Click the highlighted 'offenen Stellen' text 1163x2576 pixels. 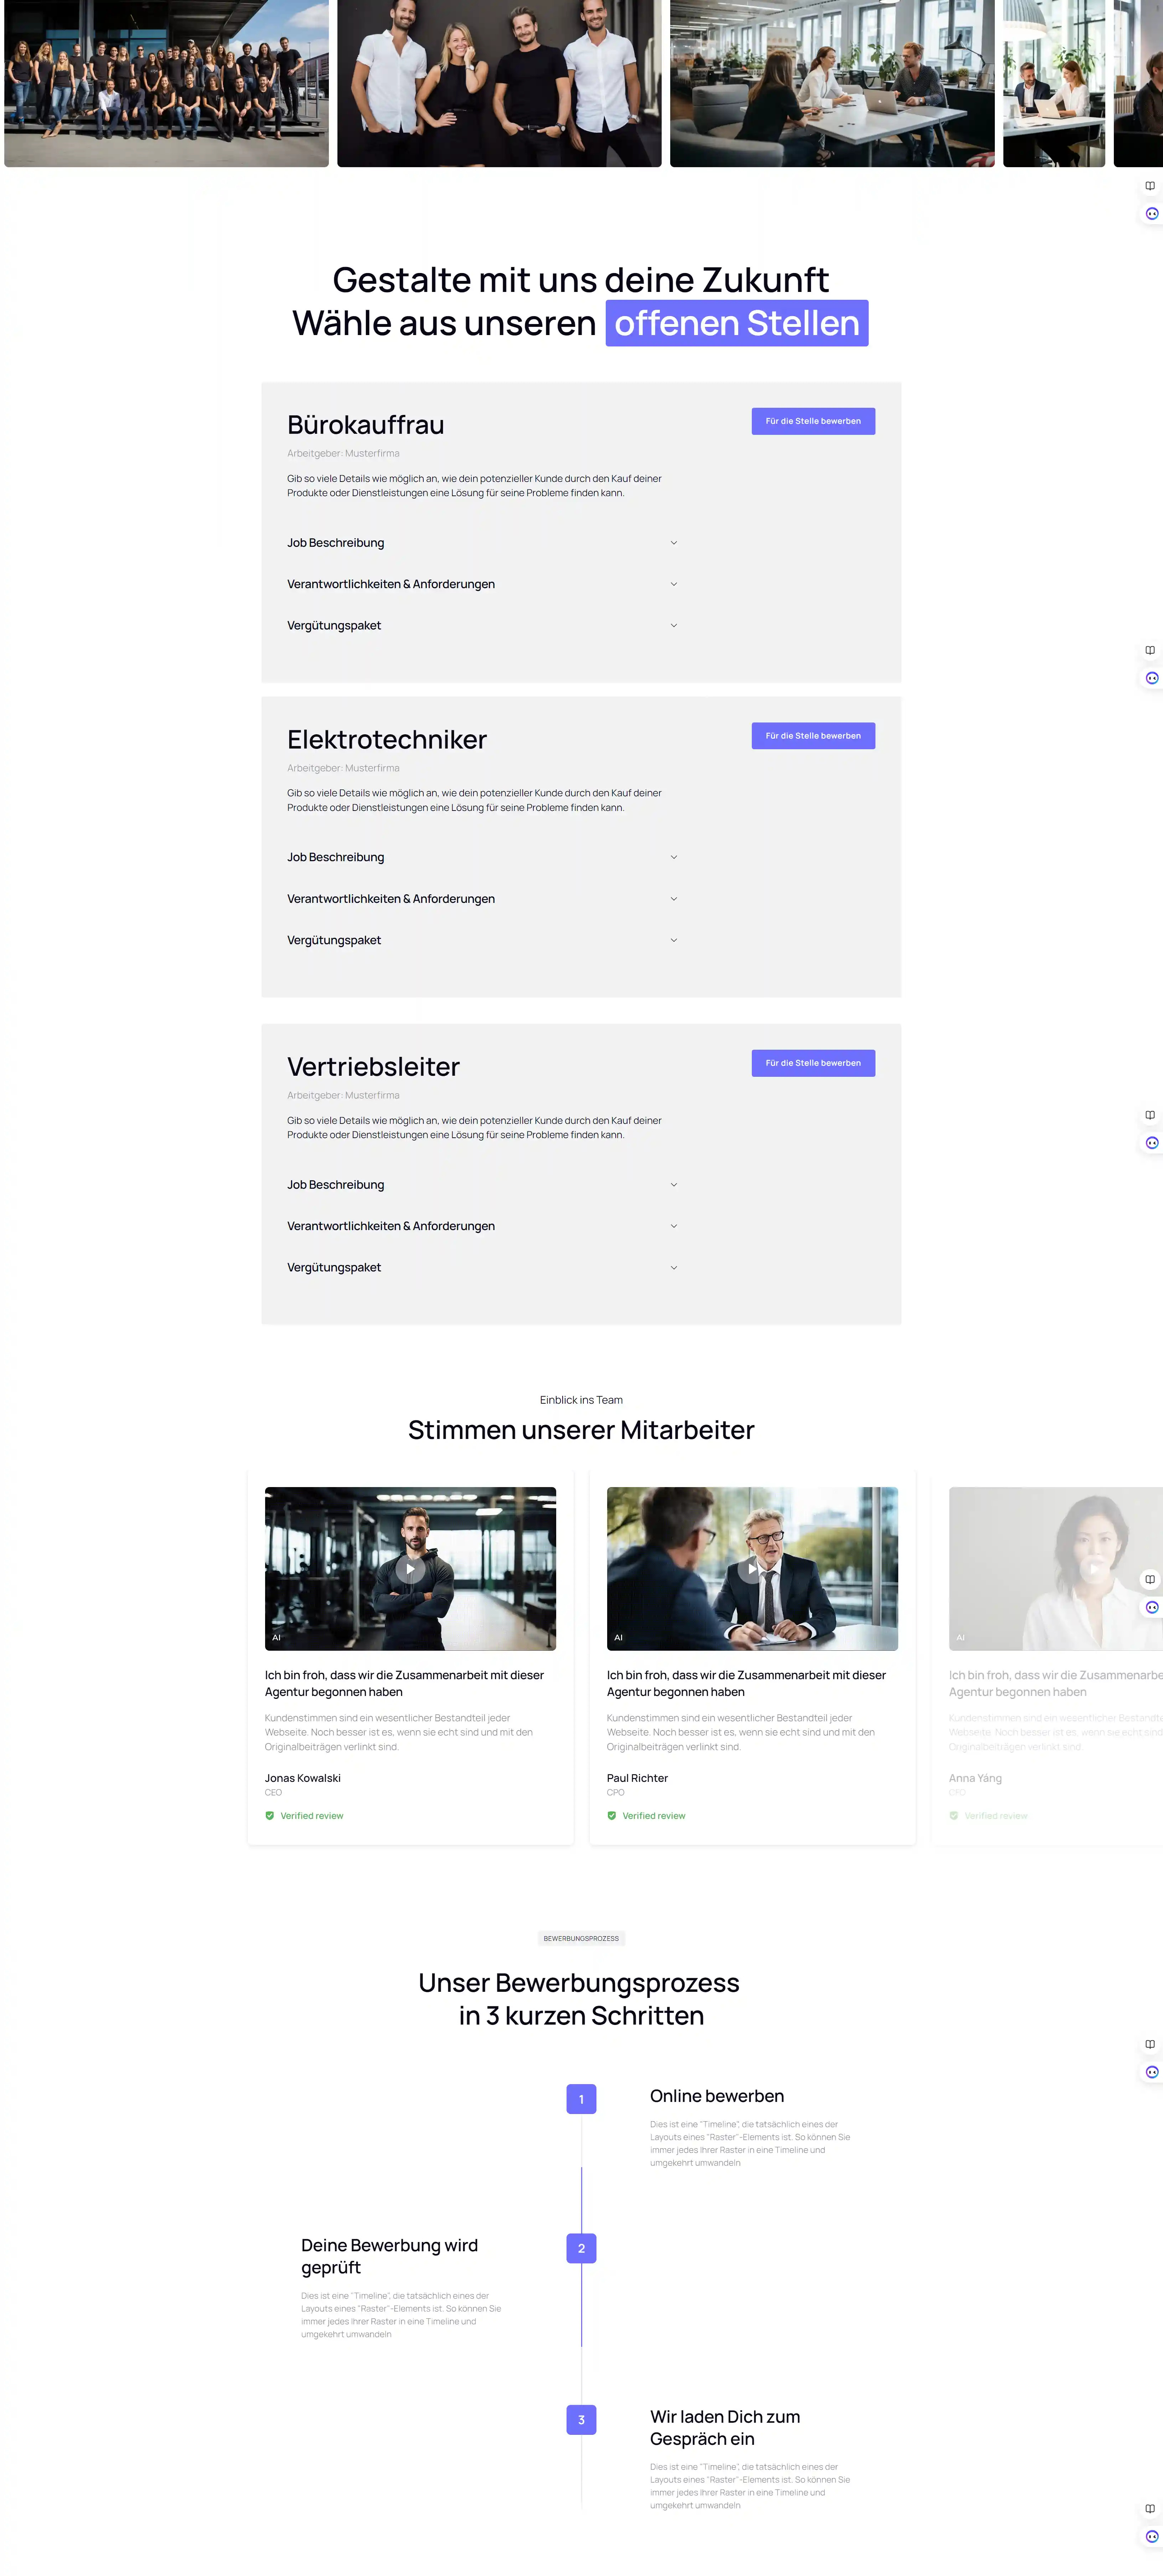coord(737,323)
